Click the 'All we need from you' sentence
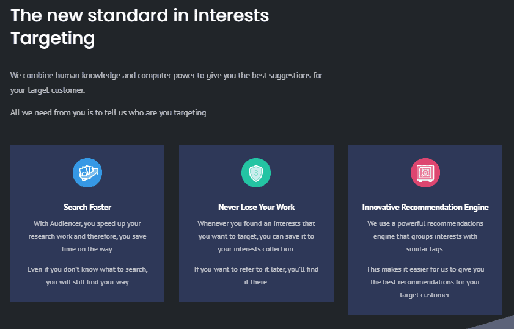The height and width of the screenshot is (329, 514). click(x=108, y=112)
